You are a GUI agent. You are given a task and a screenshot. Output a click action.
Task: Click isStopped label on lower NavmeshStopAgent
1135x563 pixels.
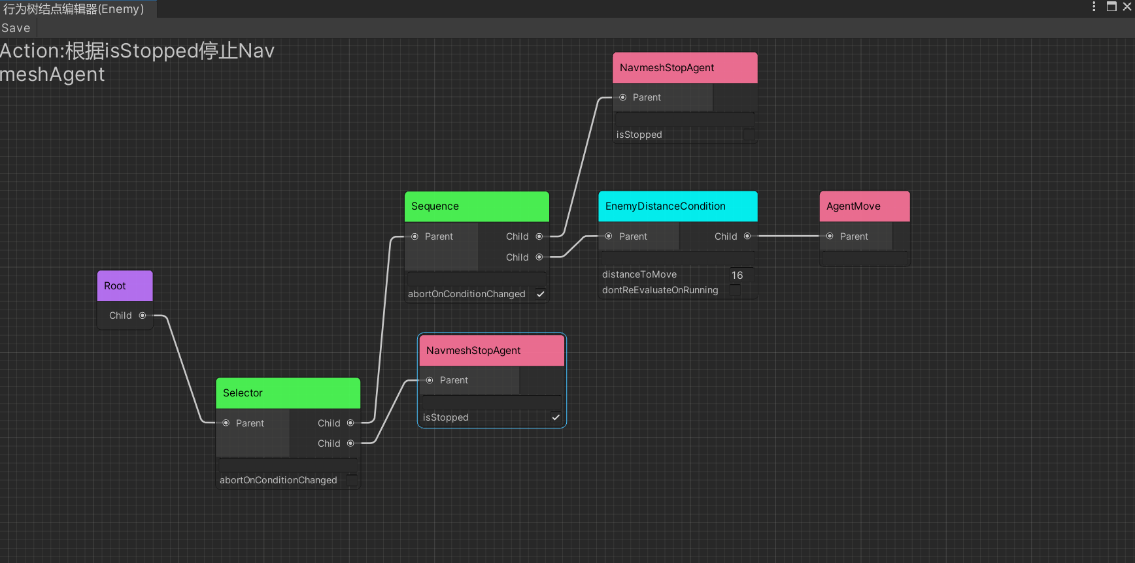coord(446,417)
